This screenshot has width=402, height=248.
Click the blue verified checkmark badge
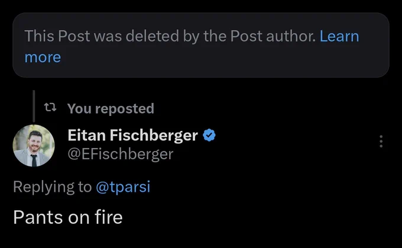point(209,136)
